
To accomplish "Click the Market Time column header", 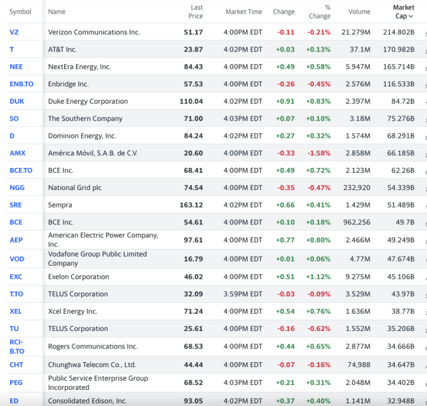I will click(244, 12).
